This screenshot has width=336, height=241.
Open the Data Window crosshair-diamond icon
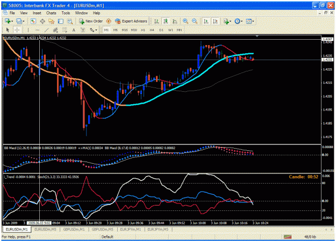[42, 21]
